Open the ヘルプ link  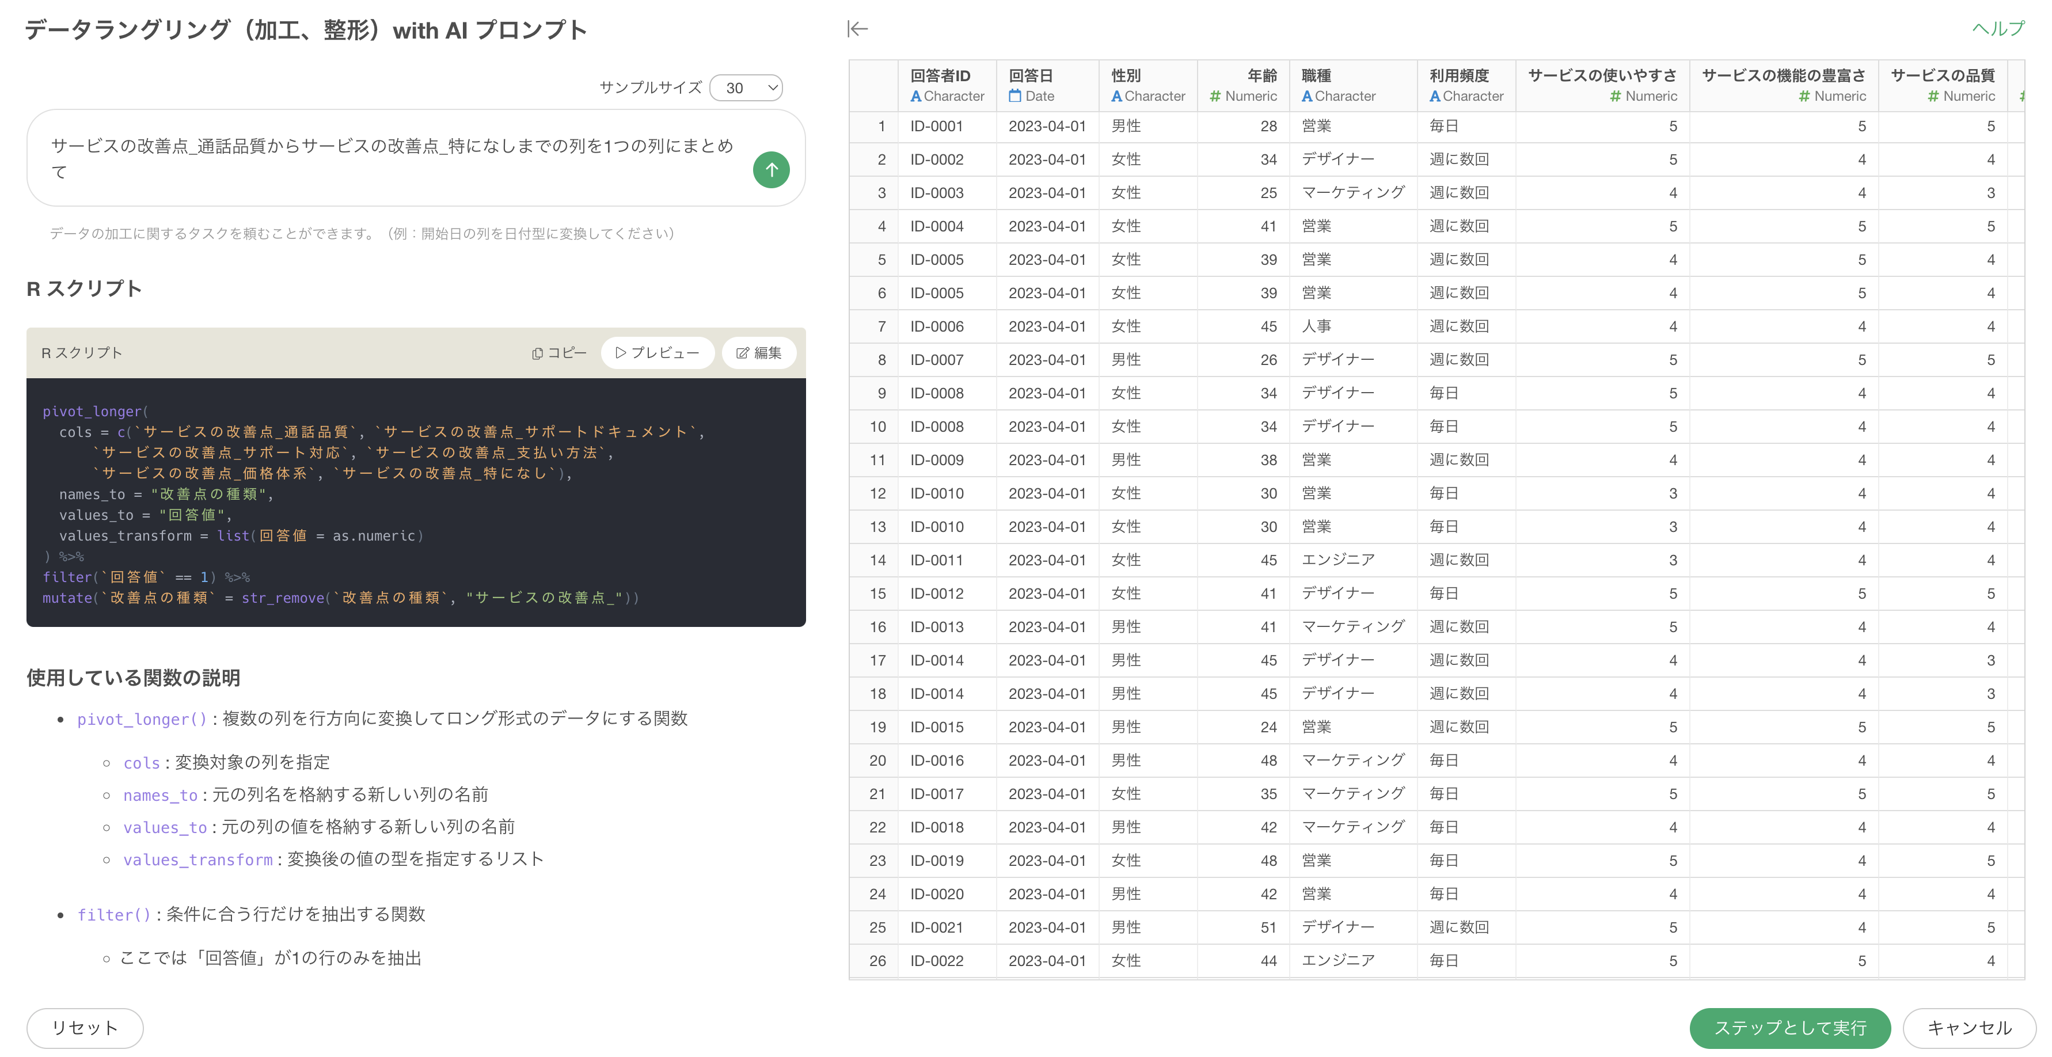coord(1997,29)
